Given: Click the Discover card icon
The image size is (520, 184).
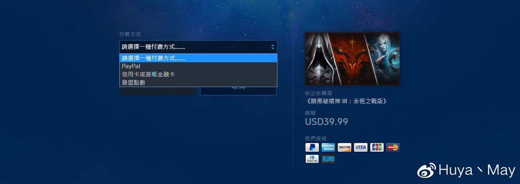Looking at the screenshot, I should [345, 147].
